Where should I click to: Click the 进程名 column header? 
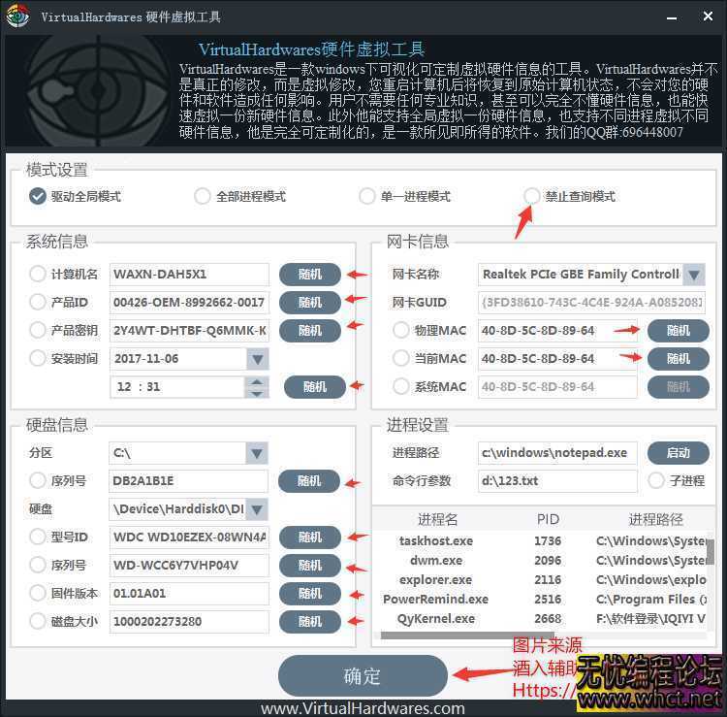437,519
